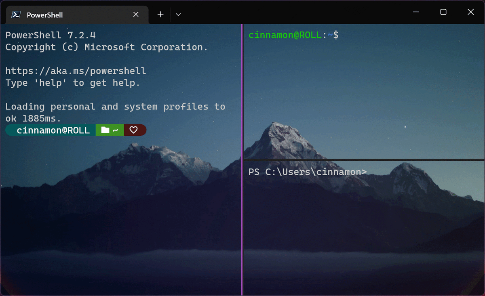Close the PowerShell tab
Screen dimensions: 485x296
136,15
